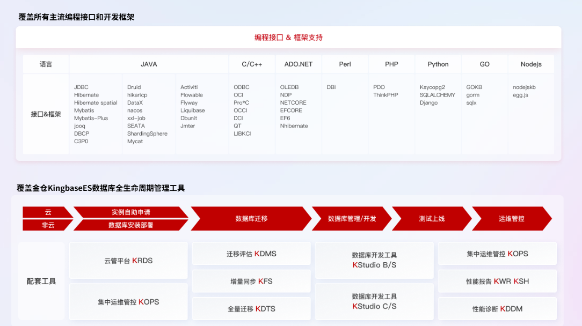Viewport: 582px width, 326px height.
Task: Click the 配套工具 label box
Action: (41, 281)
